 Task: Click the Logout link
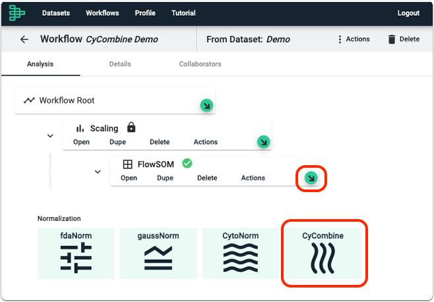(408, 13)
